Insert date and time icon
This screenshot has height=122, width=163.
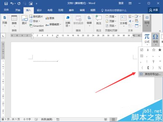coord(137,21)
